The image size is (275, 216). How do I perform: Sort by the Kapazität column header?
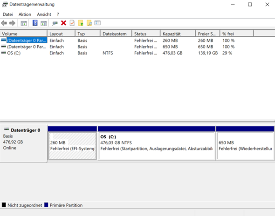click(x=178, y=34)
